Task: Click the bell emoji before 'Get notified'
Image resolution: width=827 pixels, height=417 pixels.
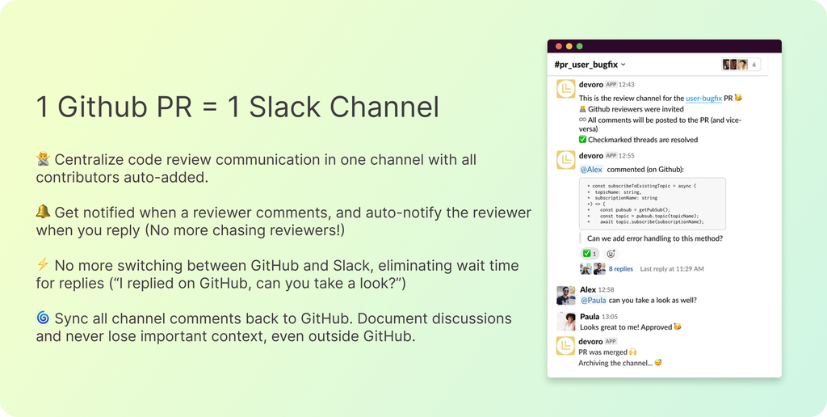Action: pyautogui.click(x=43, y=212)
